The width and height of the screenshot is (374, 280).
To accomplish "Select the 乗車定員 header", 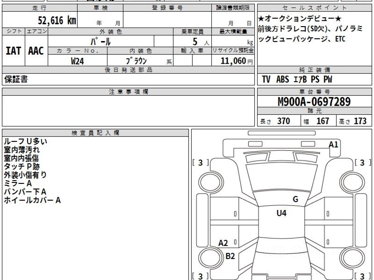I will [x=192, y=31].
